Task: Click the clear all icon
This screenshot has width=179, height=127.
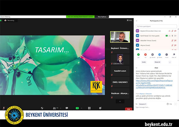Action: tap(174, 55)
